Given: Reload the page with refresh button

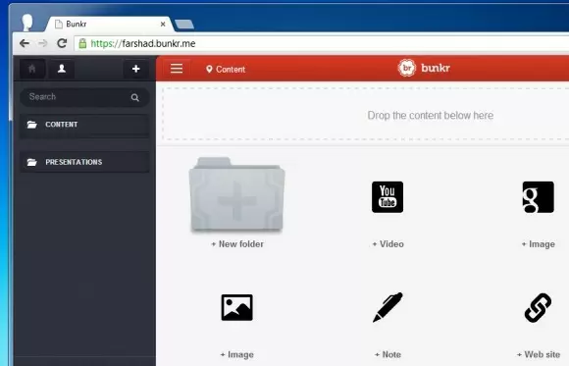Looking at the screenshot, I should click(x=62, y=43).
